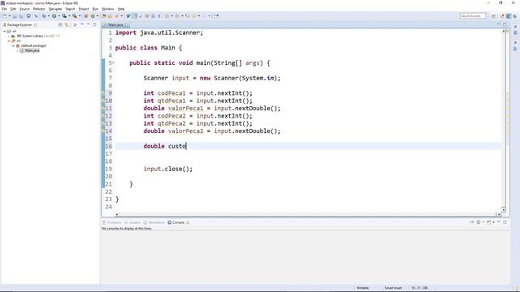
Task: Click the New Java Class icon
Action: (93, 16)
